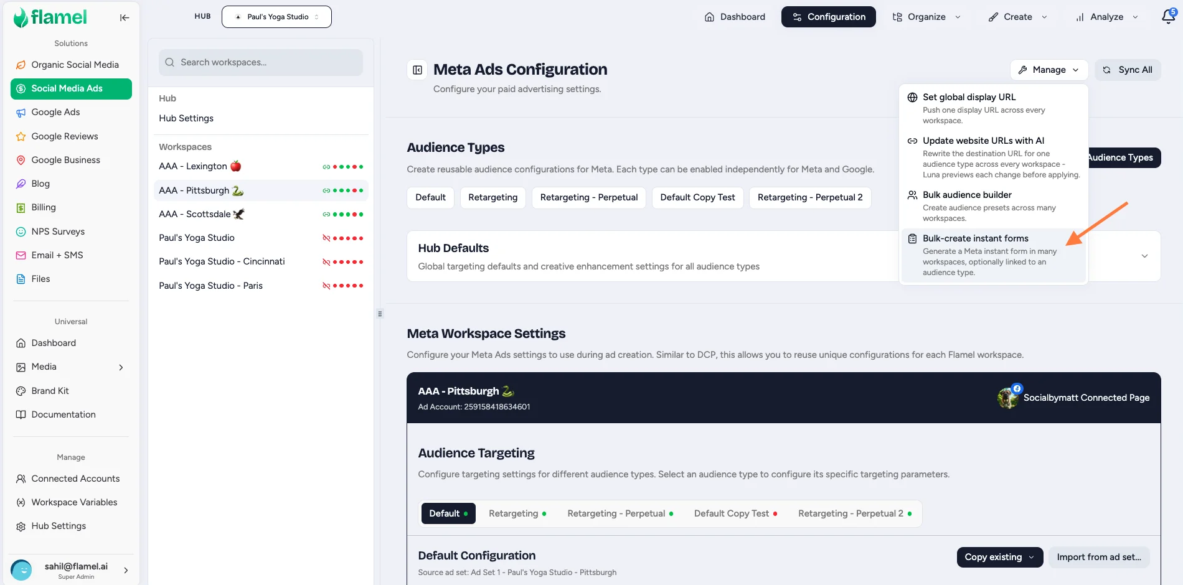Viewport: 1183px width, 585px height.
Task: Go to the top Dashboard nav
Action: point(735,17)
